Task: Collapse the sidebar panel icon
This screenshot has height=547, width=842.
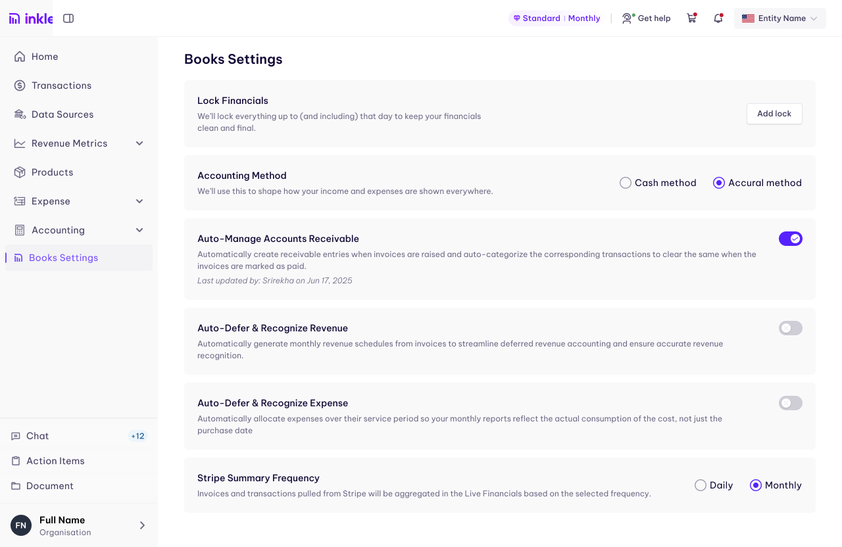Action: (x=68, y=18)
